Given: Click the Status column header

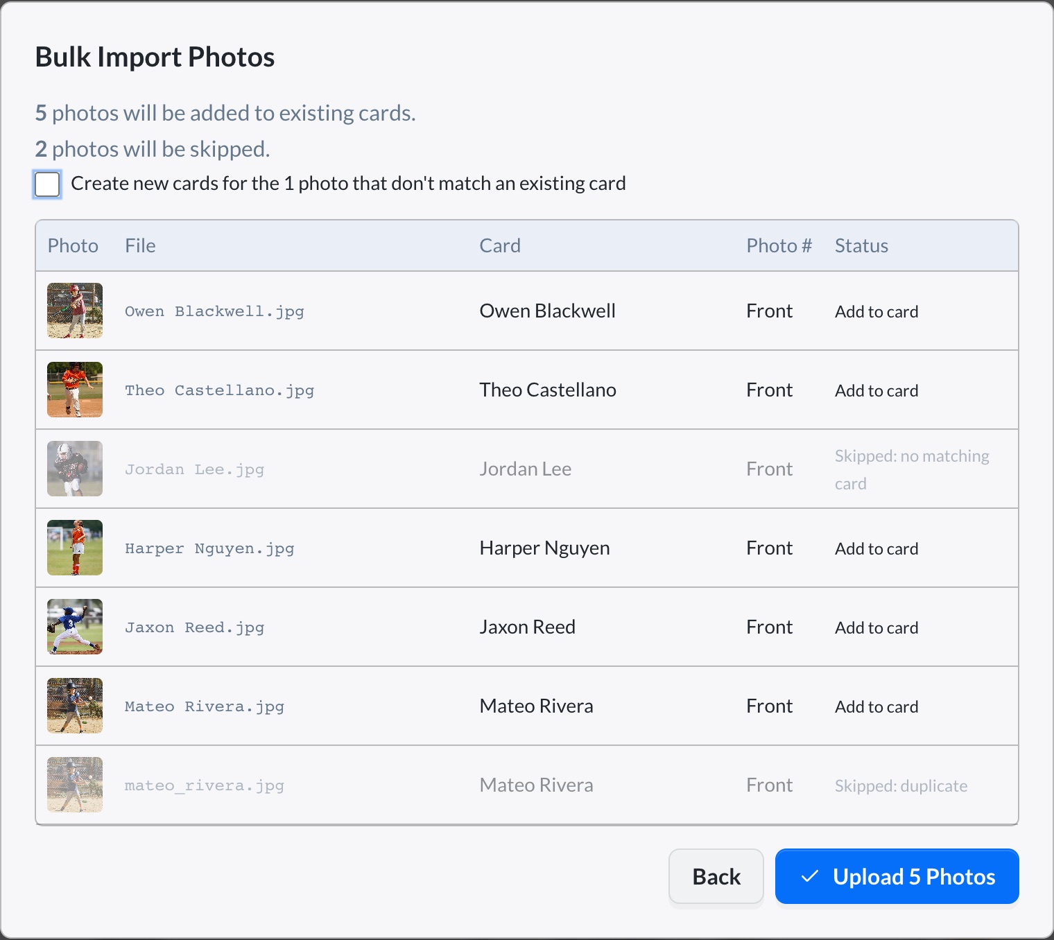Looking at the screenshot, I should 861,245.
